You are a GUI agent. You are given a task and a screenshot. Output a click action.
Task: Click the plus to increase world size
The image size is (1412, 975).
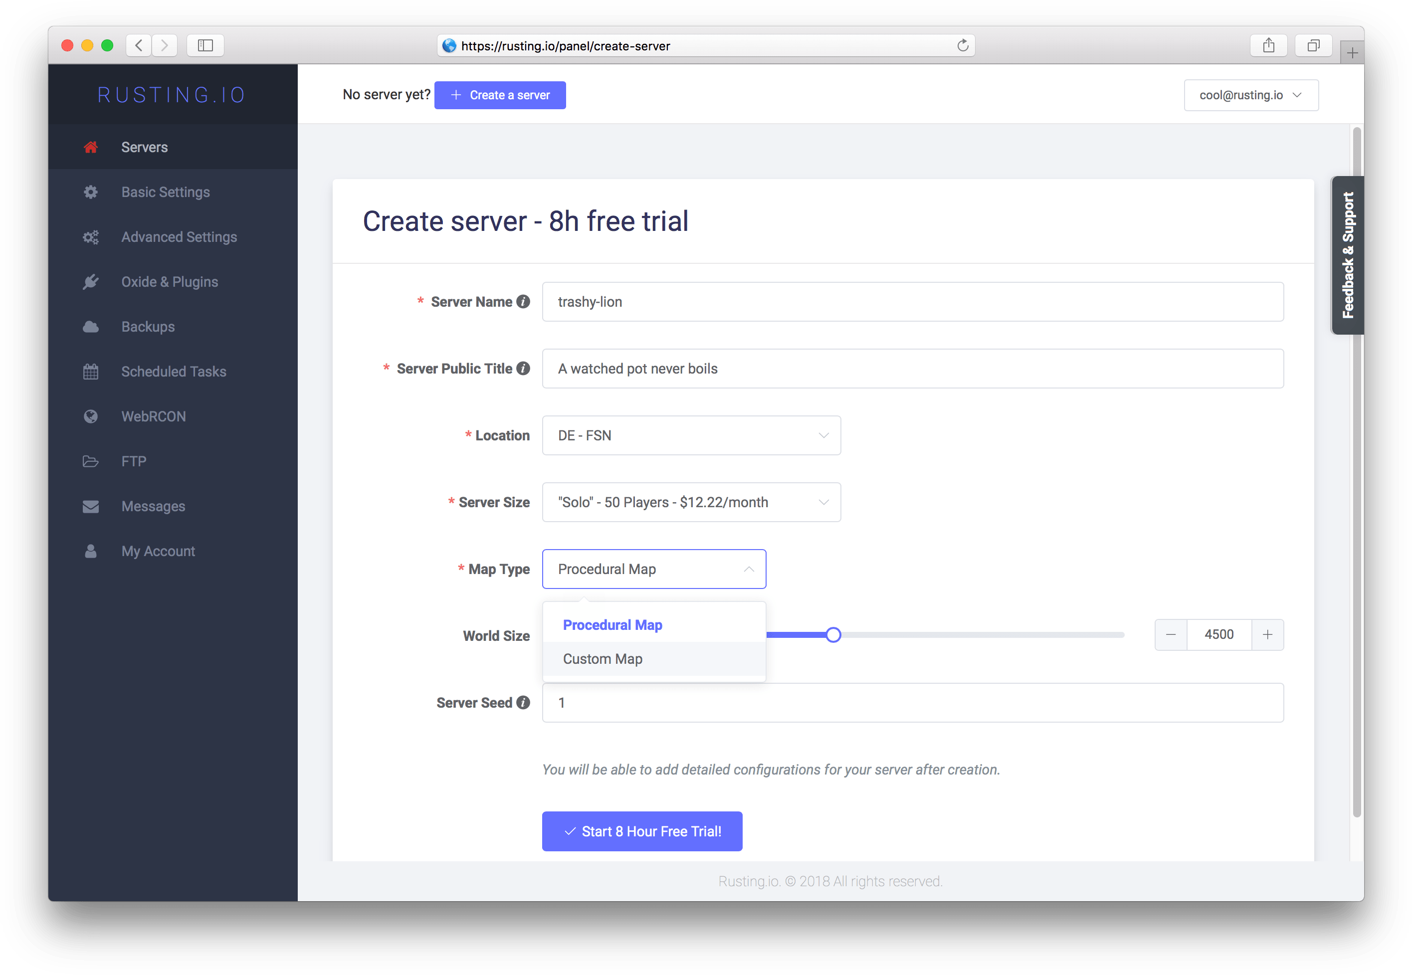point(1268,635)
